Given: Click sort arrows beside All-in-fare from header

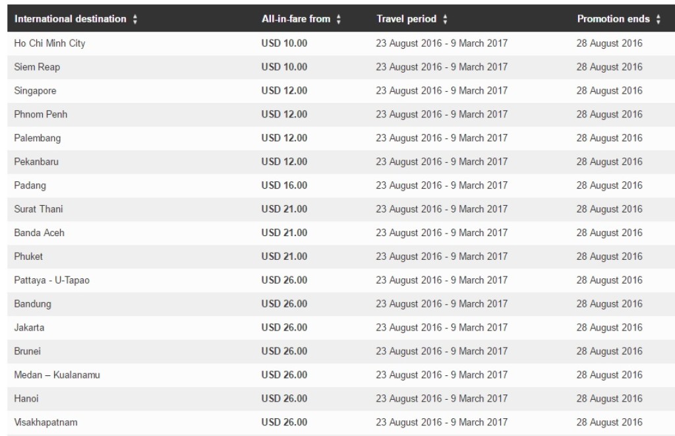Looking at the screenshot, I should 339,20.
